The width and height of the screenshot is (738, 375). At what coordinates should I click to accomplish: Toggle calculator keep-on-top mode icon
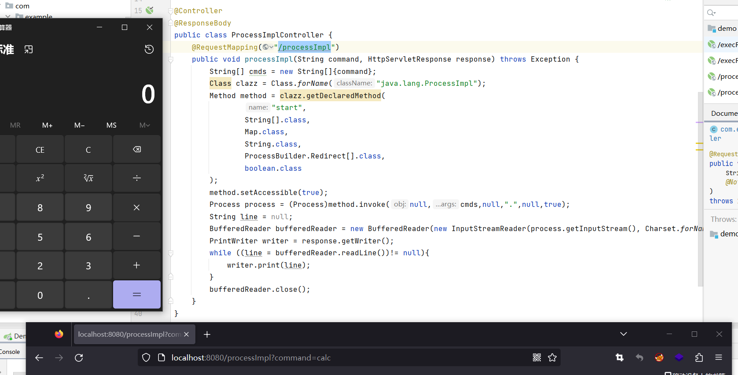[x=29, y=49]
